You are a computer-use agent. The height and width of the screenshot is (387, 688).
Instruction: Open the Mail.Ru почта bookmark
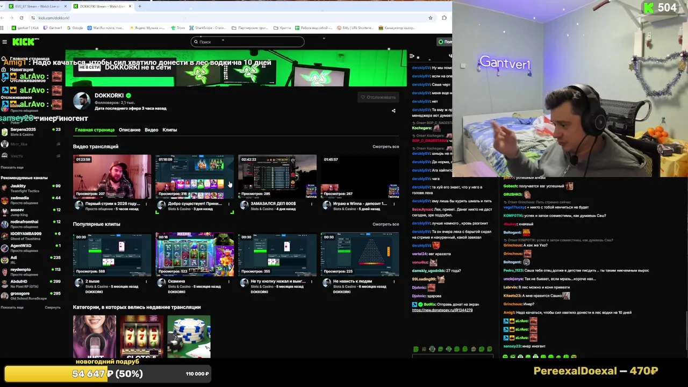coord(105,28)
